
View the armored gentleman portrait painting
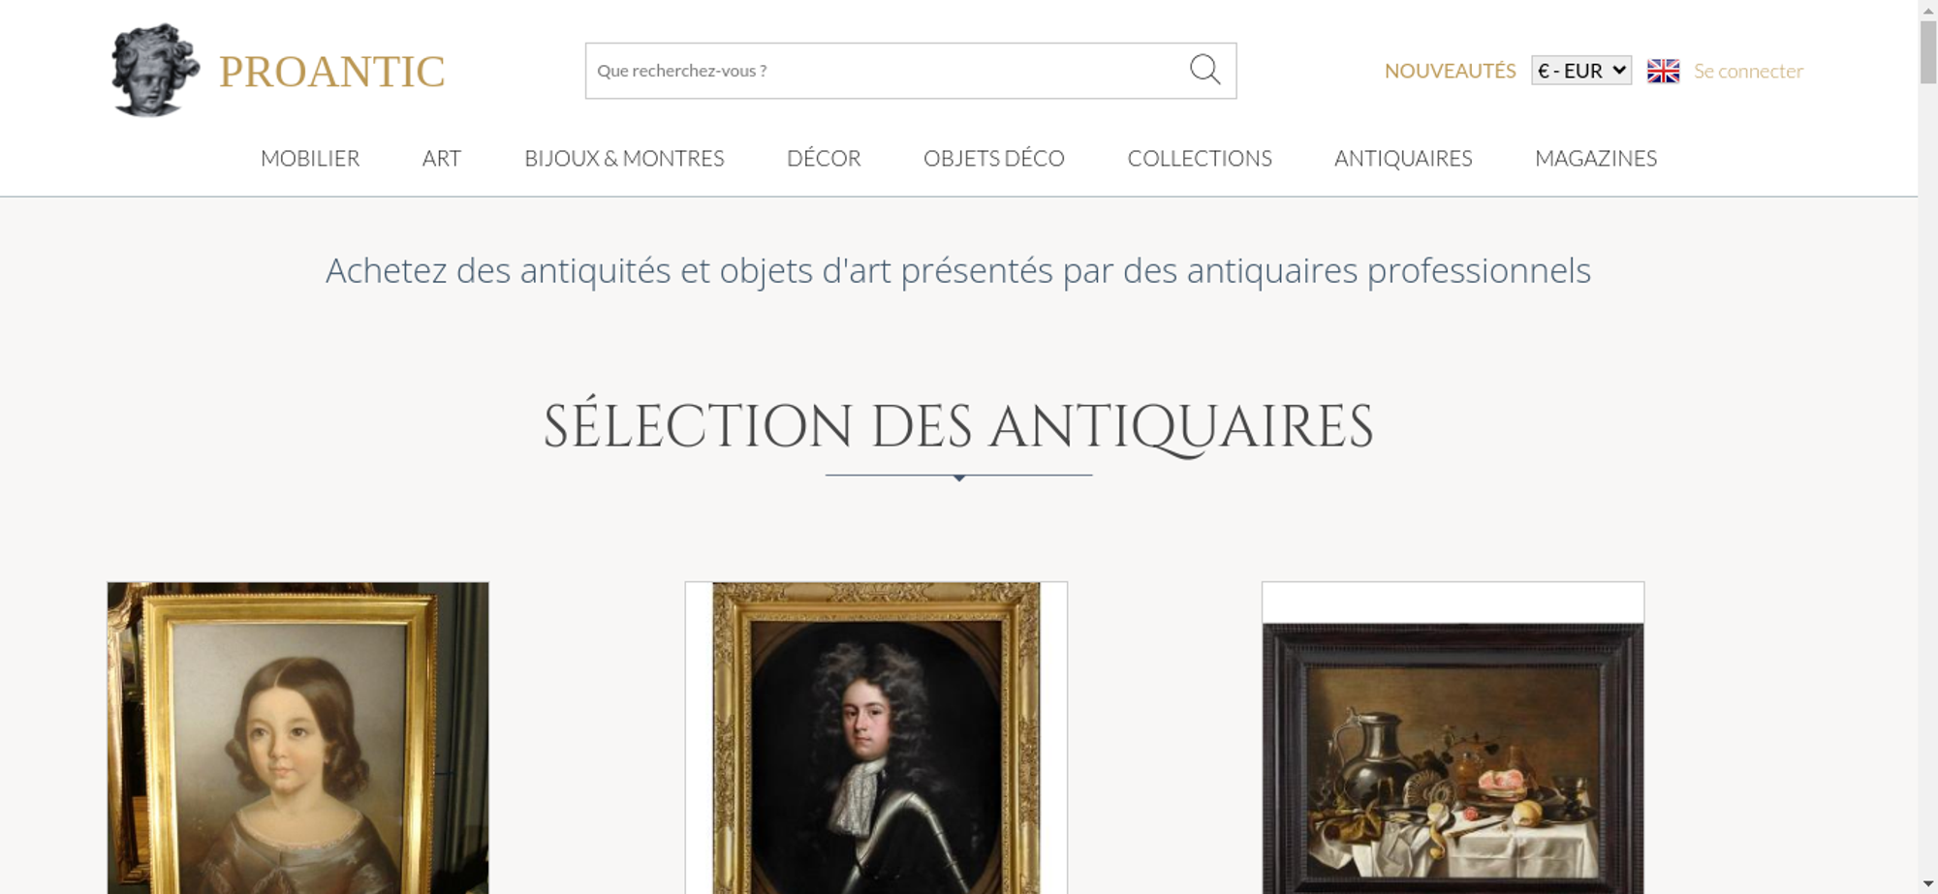876,738
